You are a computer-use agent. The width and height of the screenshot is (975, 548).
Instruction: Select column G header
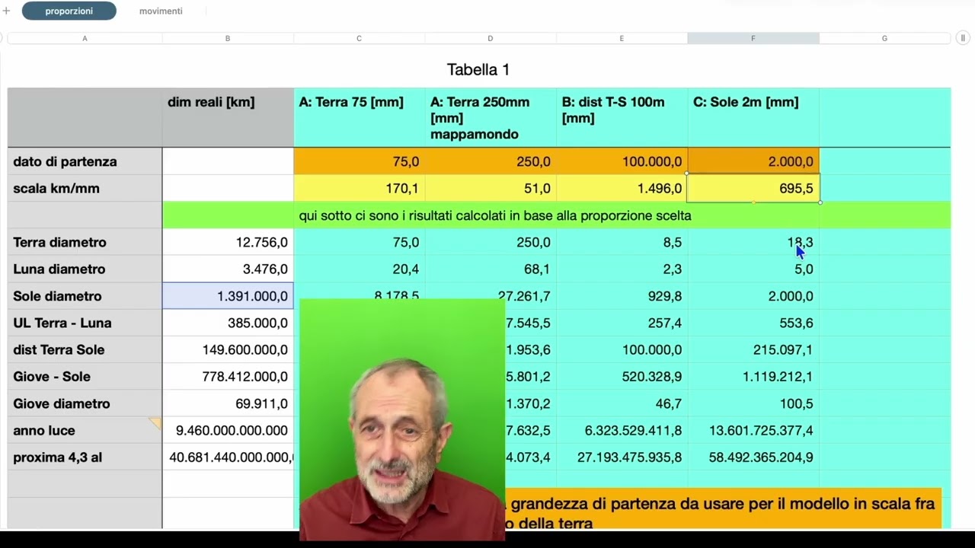[x=884, y=38]
